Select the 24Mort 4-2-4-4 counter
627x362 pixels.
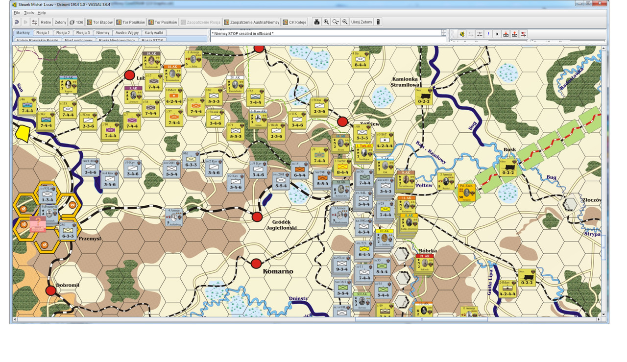pyautogui.click(x=507, y=289)
